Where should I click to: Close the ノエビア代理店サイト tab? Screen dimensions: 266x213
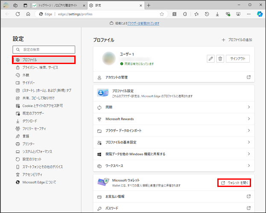(x=84, y=6)
